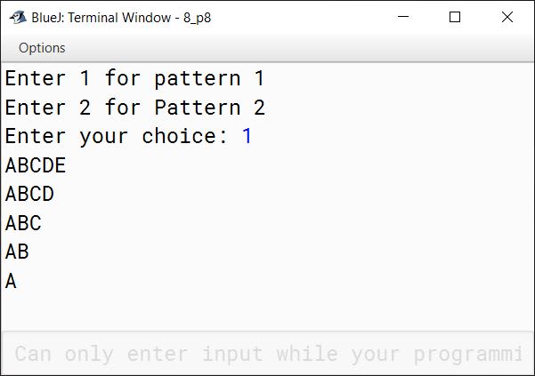
Task: Click the line 'Enter 2 for Pattern 2'
Action: coord(134,108)
